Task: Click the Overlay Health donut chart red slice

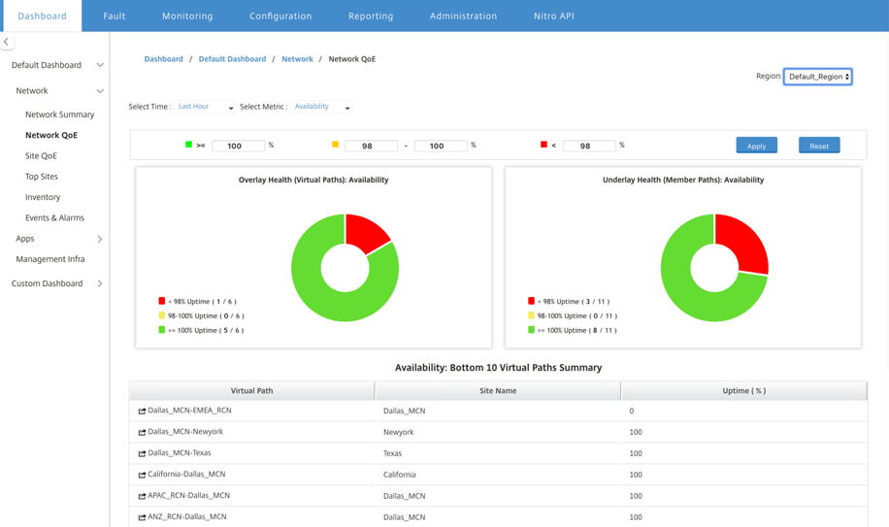Action: pos(363,232)
